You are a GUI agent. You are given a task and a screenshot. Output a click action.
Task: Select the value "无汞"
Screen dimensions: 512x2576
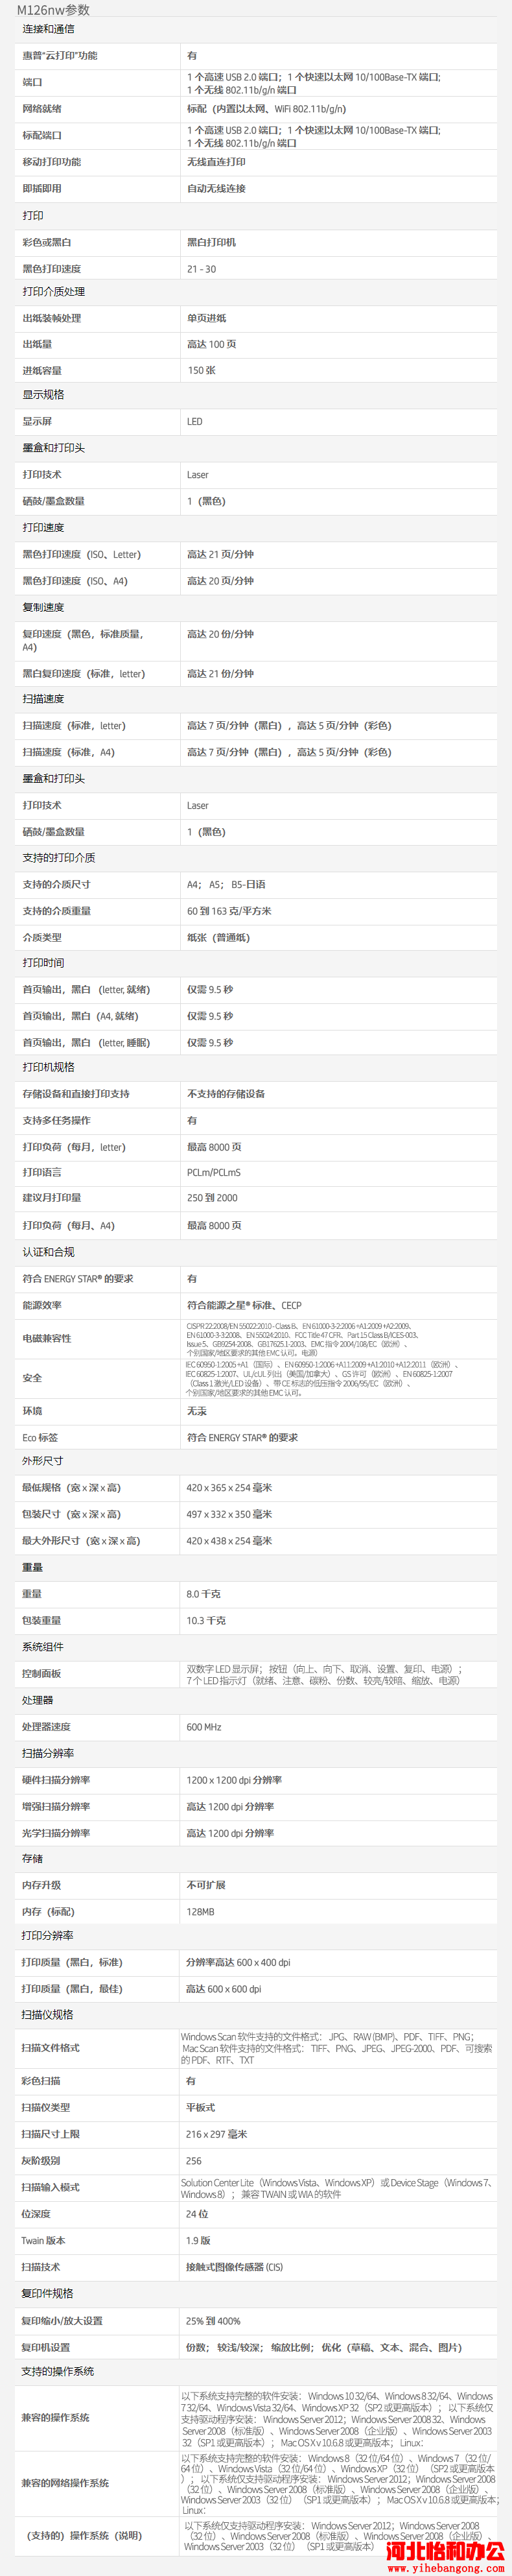[197, 1411]
